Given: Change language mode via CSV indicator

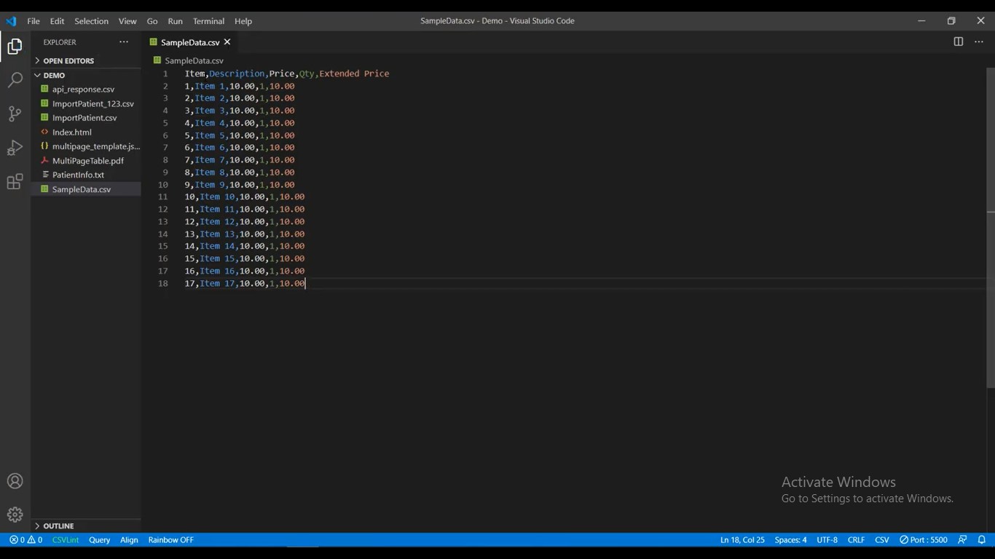Looking at the screenshot, I should coord(882,540).
